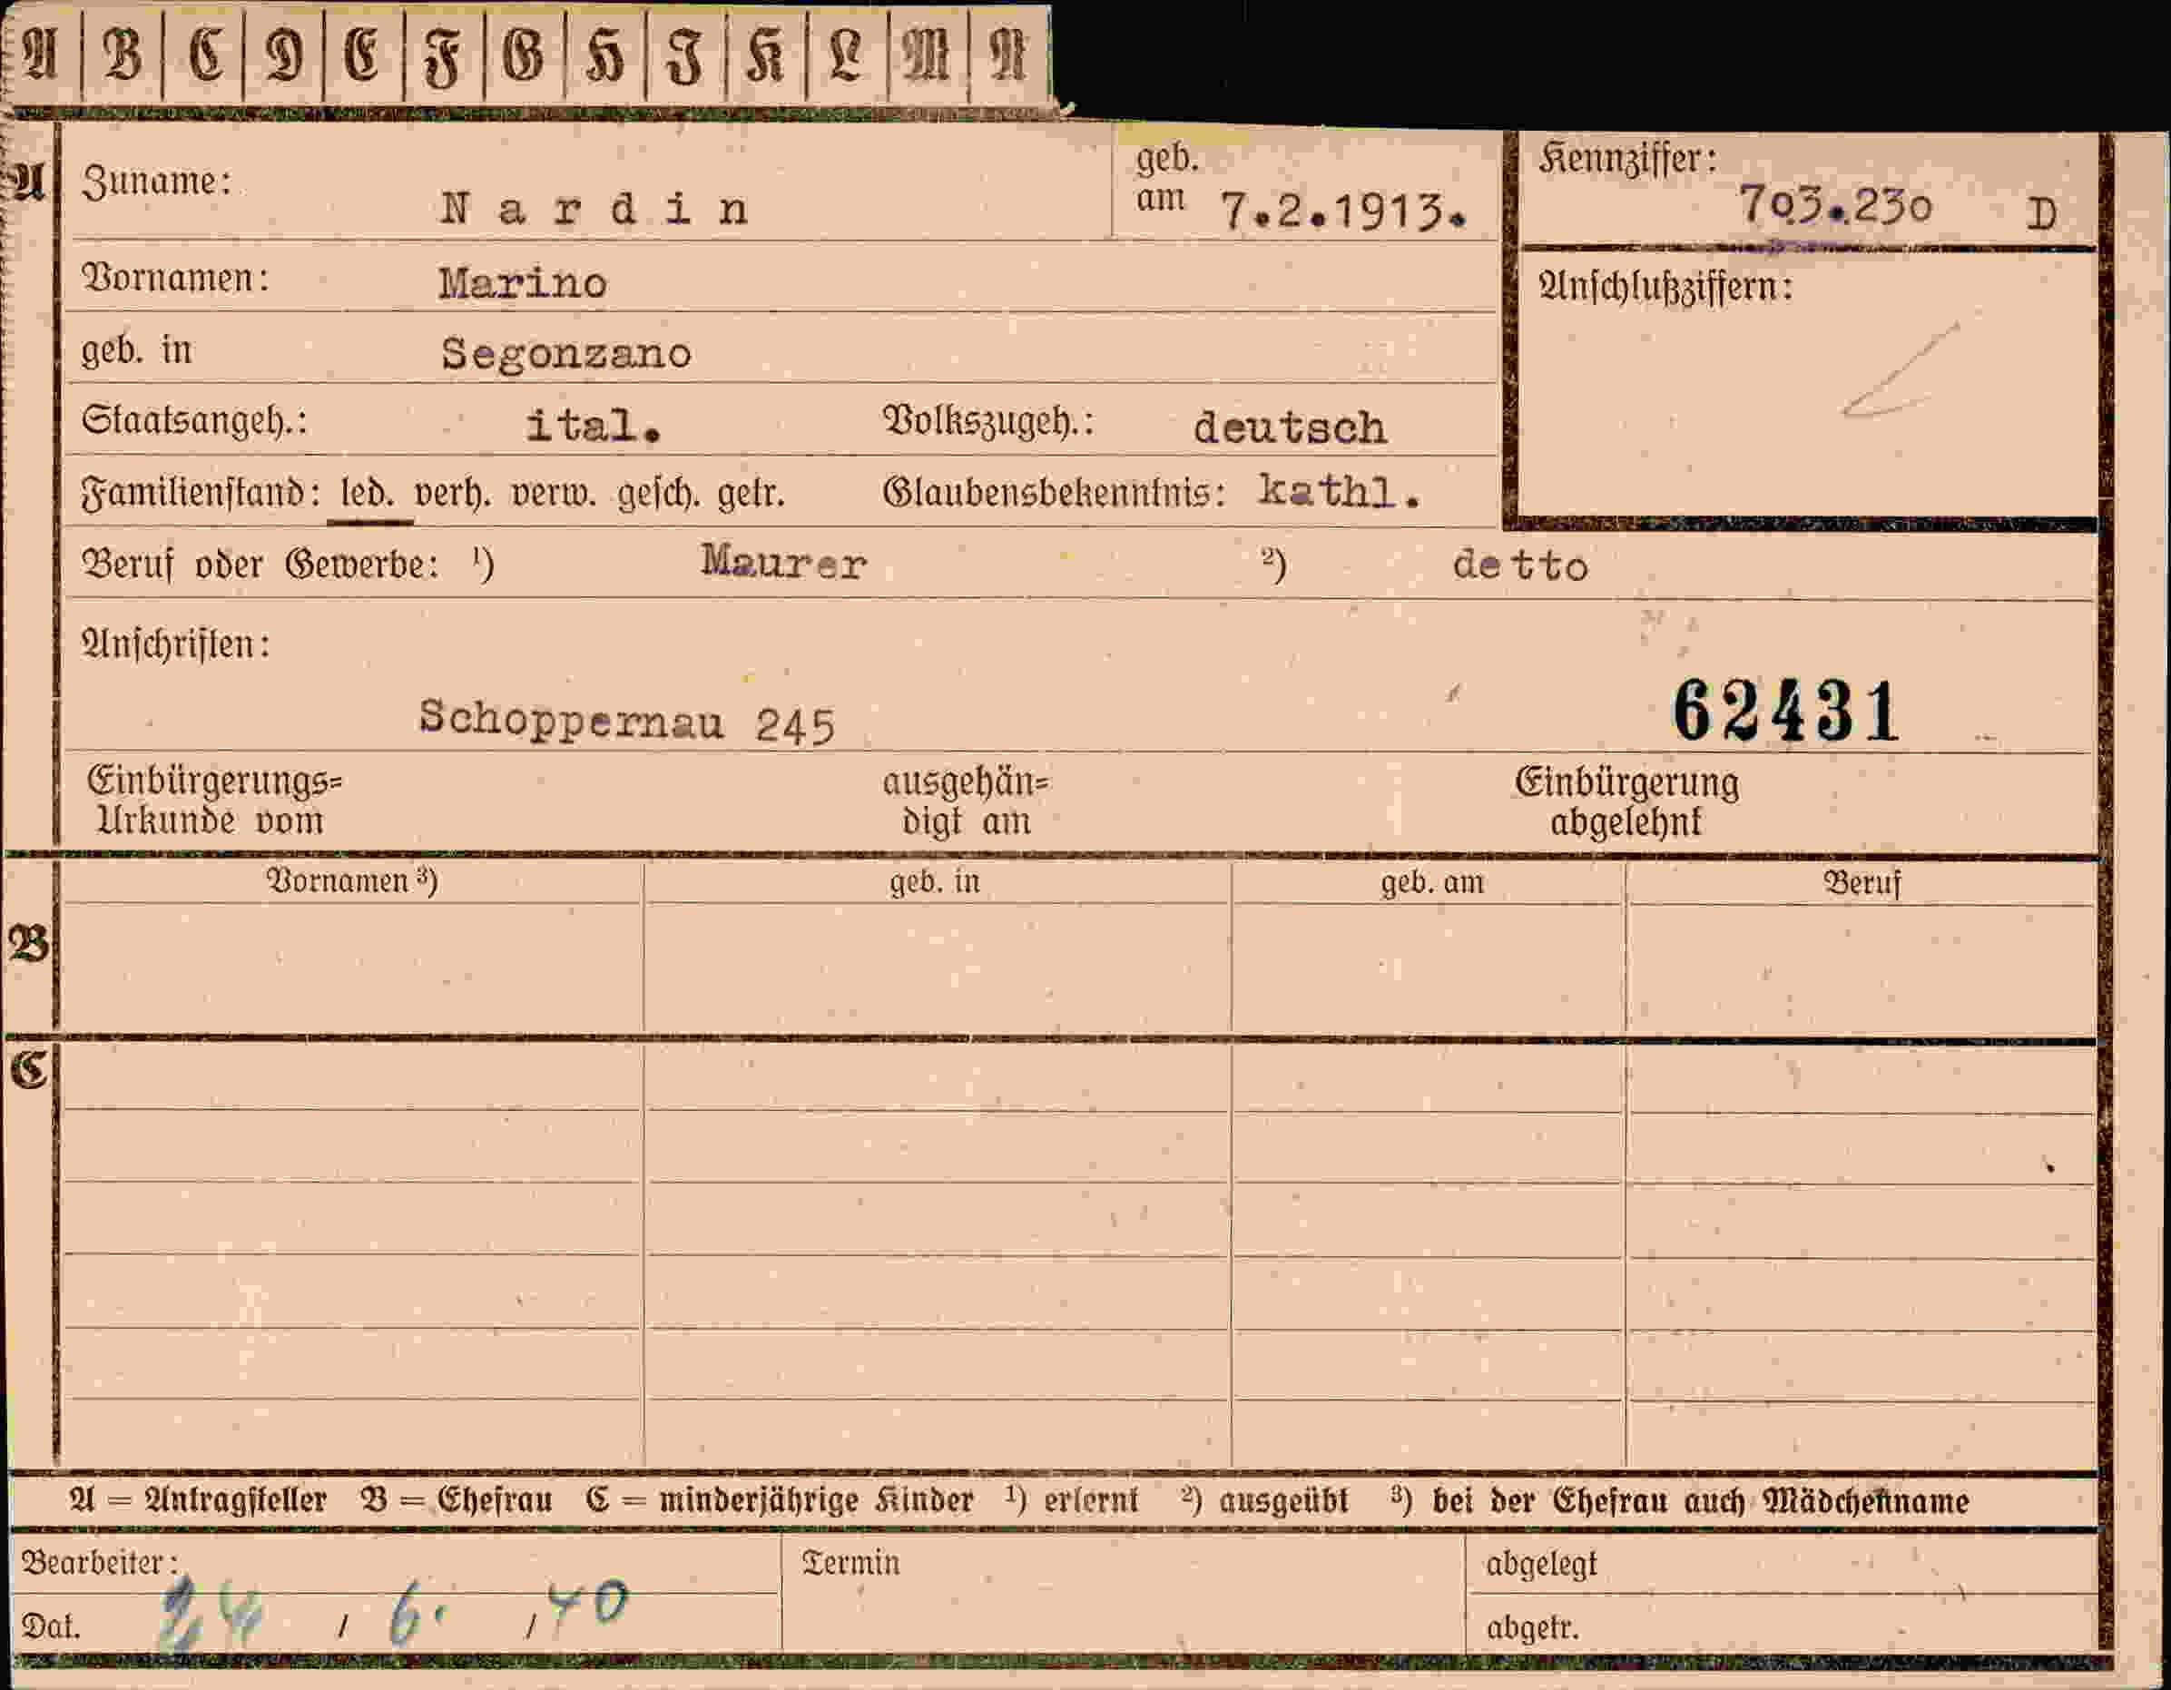Click the stamped number 62431

(x=1785, y=712)
